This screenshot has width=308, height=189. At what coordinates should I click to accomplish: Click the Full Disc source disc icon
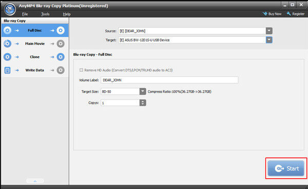coord(8,30)
